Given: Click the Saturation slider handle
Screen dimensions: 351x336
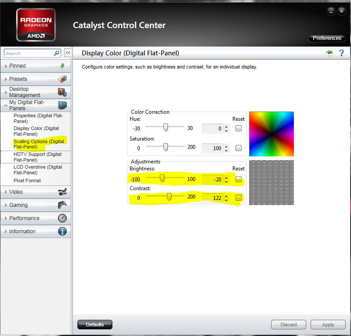Looking at the screenshot, I should click(x=166, y=147).
